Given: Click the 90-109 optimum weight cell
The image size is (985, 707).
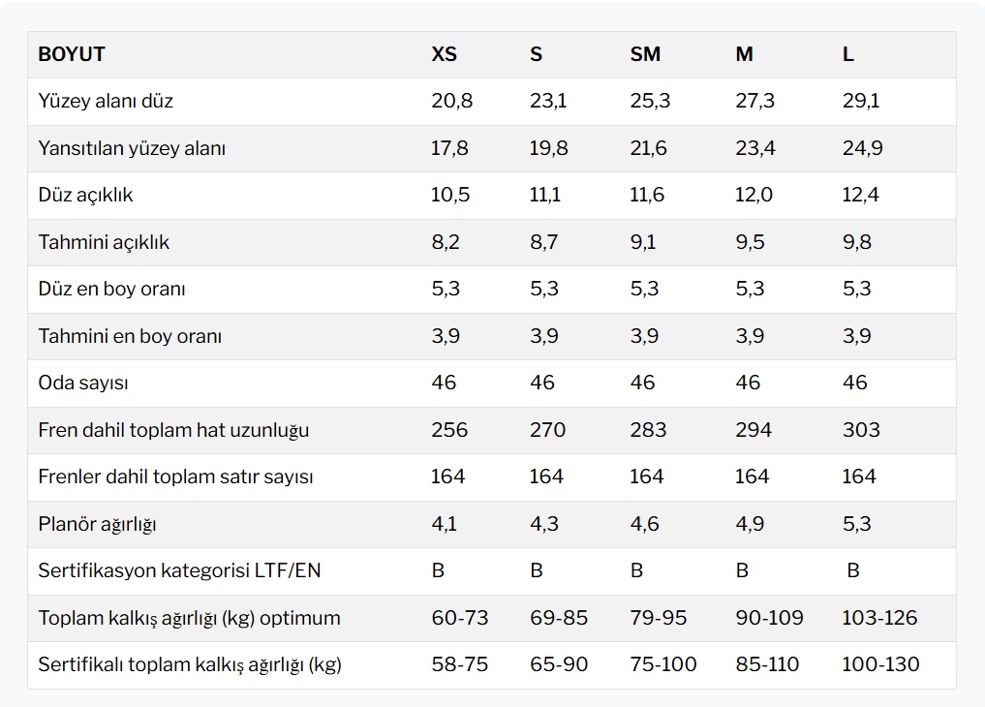Looking at the screenshot, I should click(x=769, y=618).
